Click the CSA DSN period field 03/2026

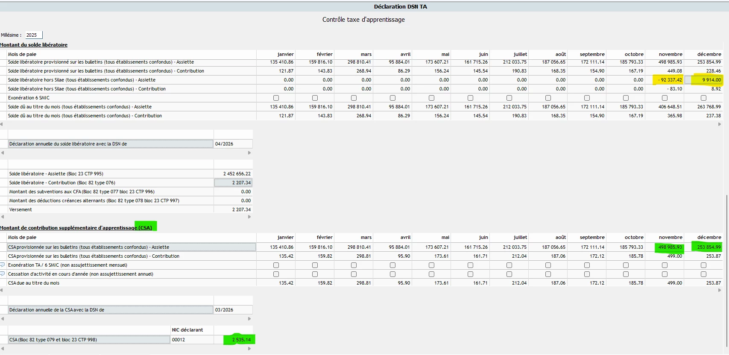233,310
